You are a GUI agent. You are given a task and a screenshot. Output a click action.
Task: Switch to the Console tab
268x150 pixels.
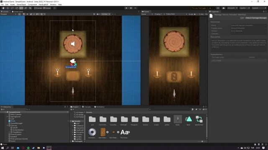click(86, 107)
